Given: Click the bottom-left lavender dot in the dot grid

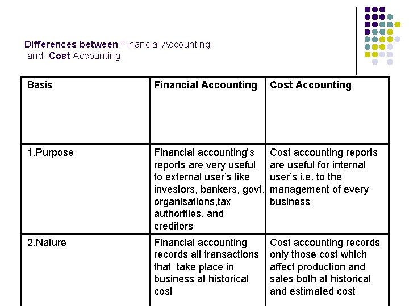Looking at the screenshot, I should point(375,62).
